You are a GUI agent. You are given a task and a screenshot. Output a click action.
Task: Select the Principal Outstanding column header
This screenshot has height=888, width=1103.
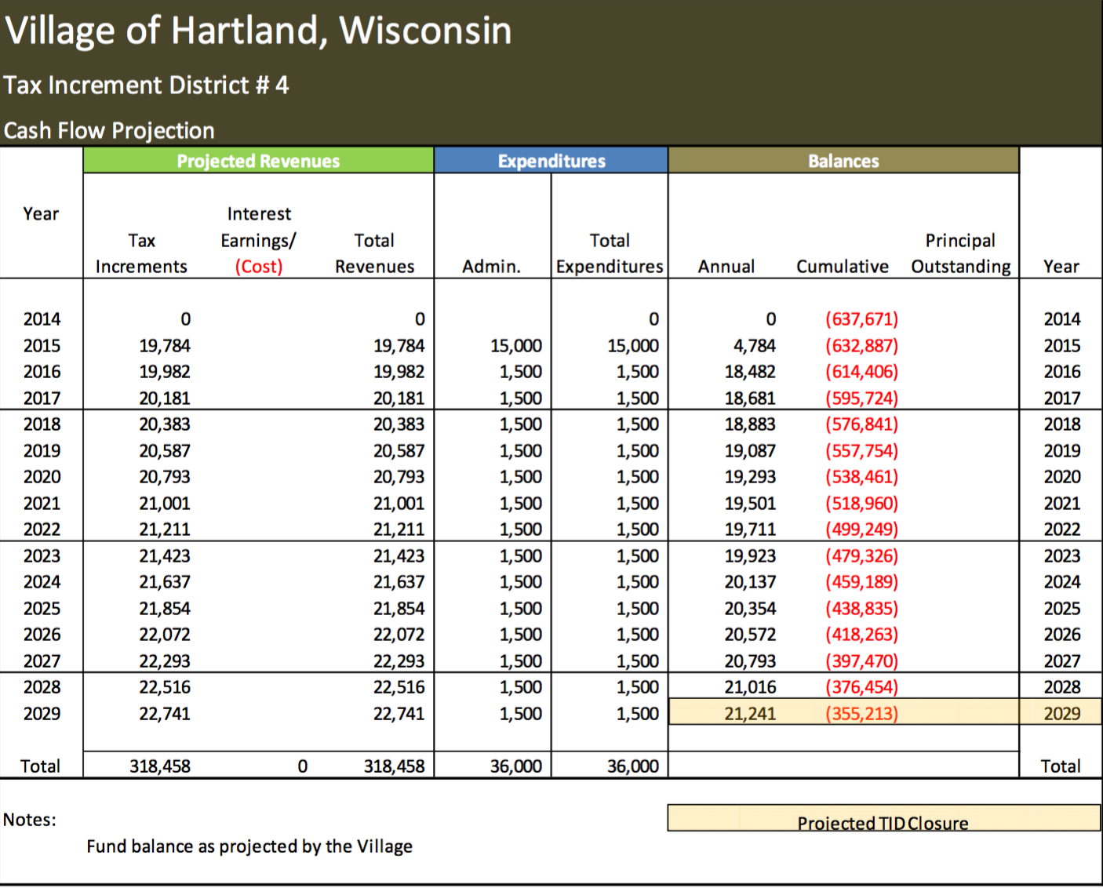pyautogui.click(x=960, y=253)
